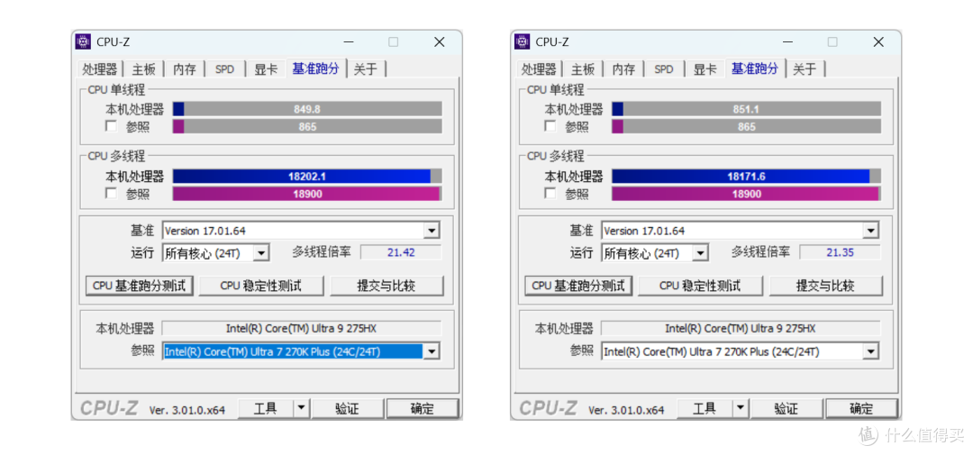This screenshot has height=455, width=973.
Task: Click single-thread 851.1 score bar in right window
Action: point(747,109)
